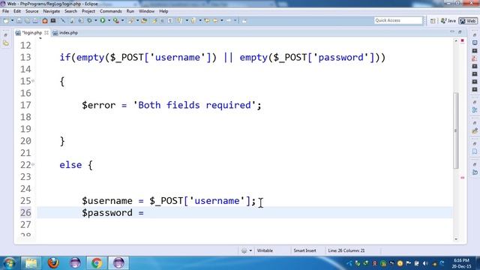Open the Forward history dropdown arrow
480x270 pixels.
(x=235, y=20)
